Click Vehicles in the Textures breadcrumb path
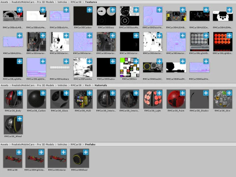Viewport: 236px width, 177px height. (62, 2)
